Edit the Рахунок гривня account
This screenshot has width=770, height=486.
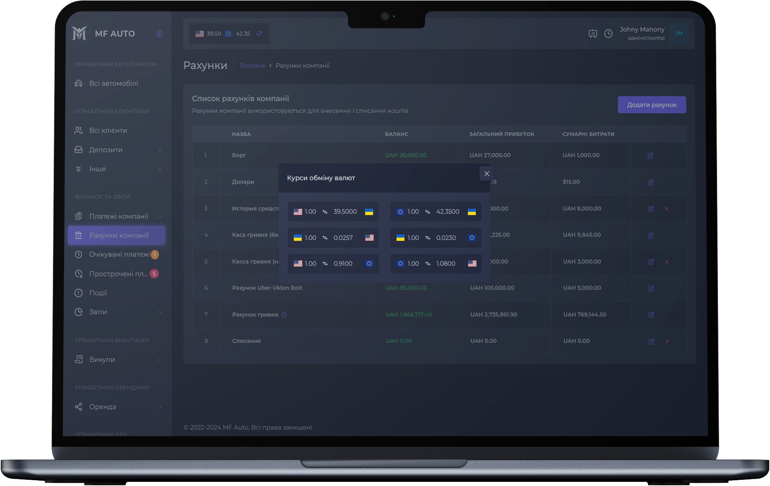pyautogui.click(x=651, y=315)
